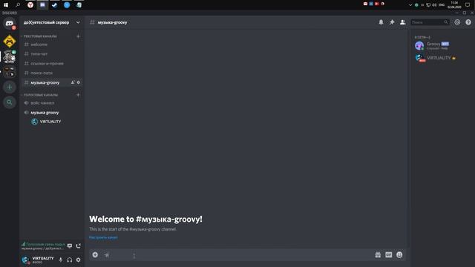Open the #ссылки-и-прочее channel
The height and width of the screenshot is (267, 475).
tap(52, 64)
